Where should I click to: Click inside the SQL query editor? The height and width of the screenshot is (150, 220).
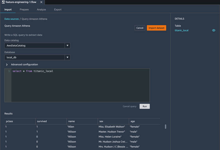tap(80, 85)
